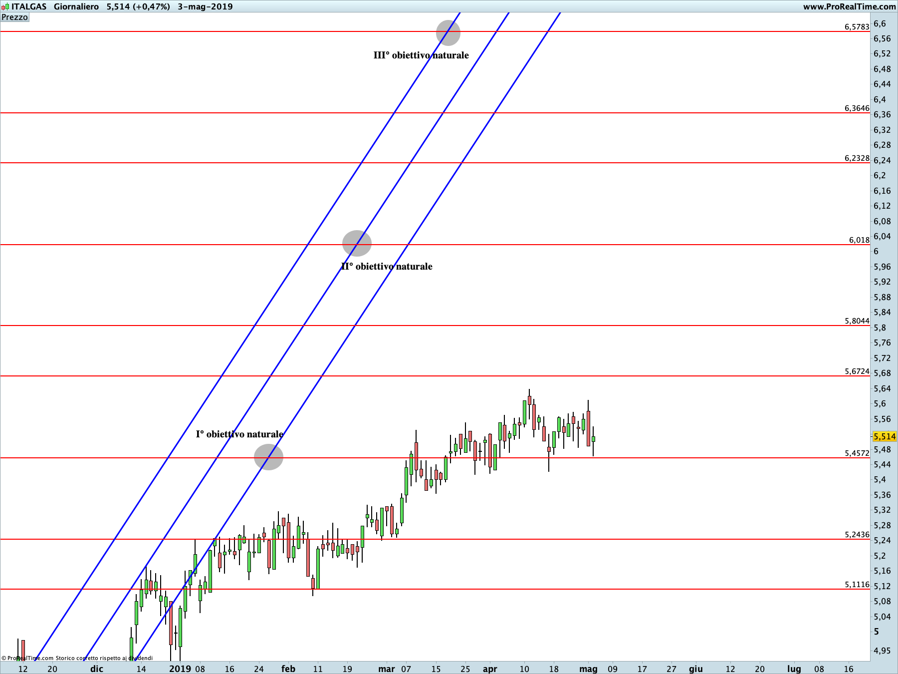Click the dic month label on time axis
898x674 pixels.
coord(97,669)
